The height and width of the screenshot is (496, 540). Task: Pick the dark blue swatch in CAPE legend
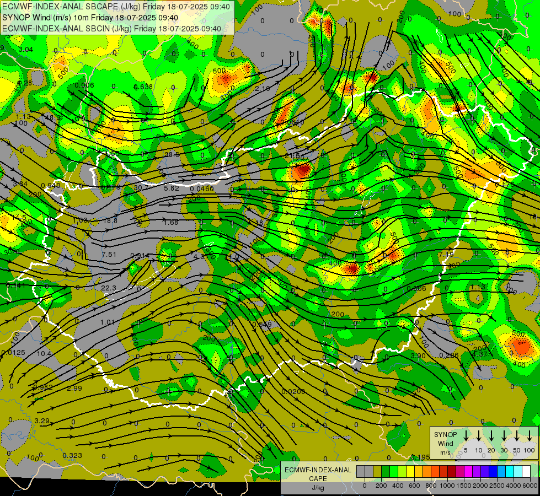point(493,472)
